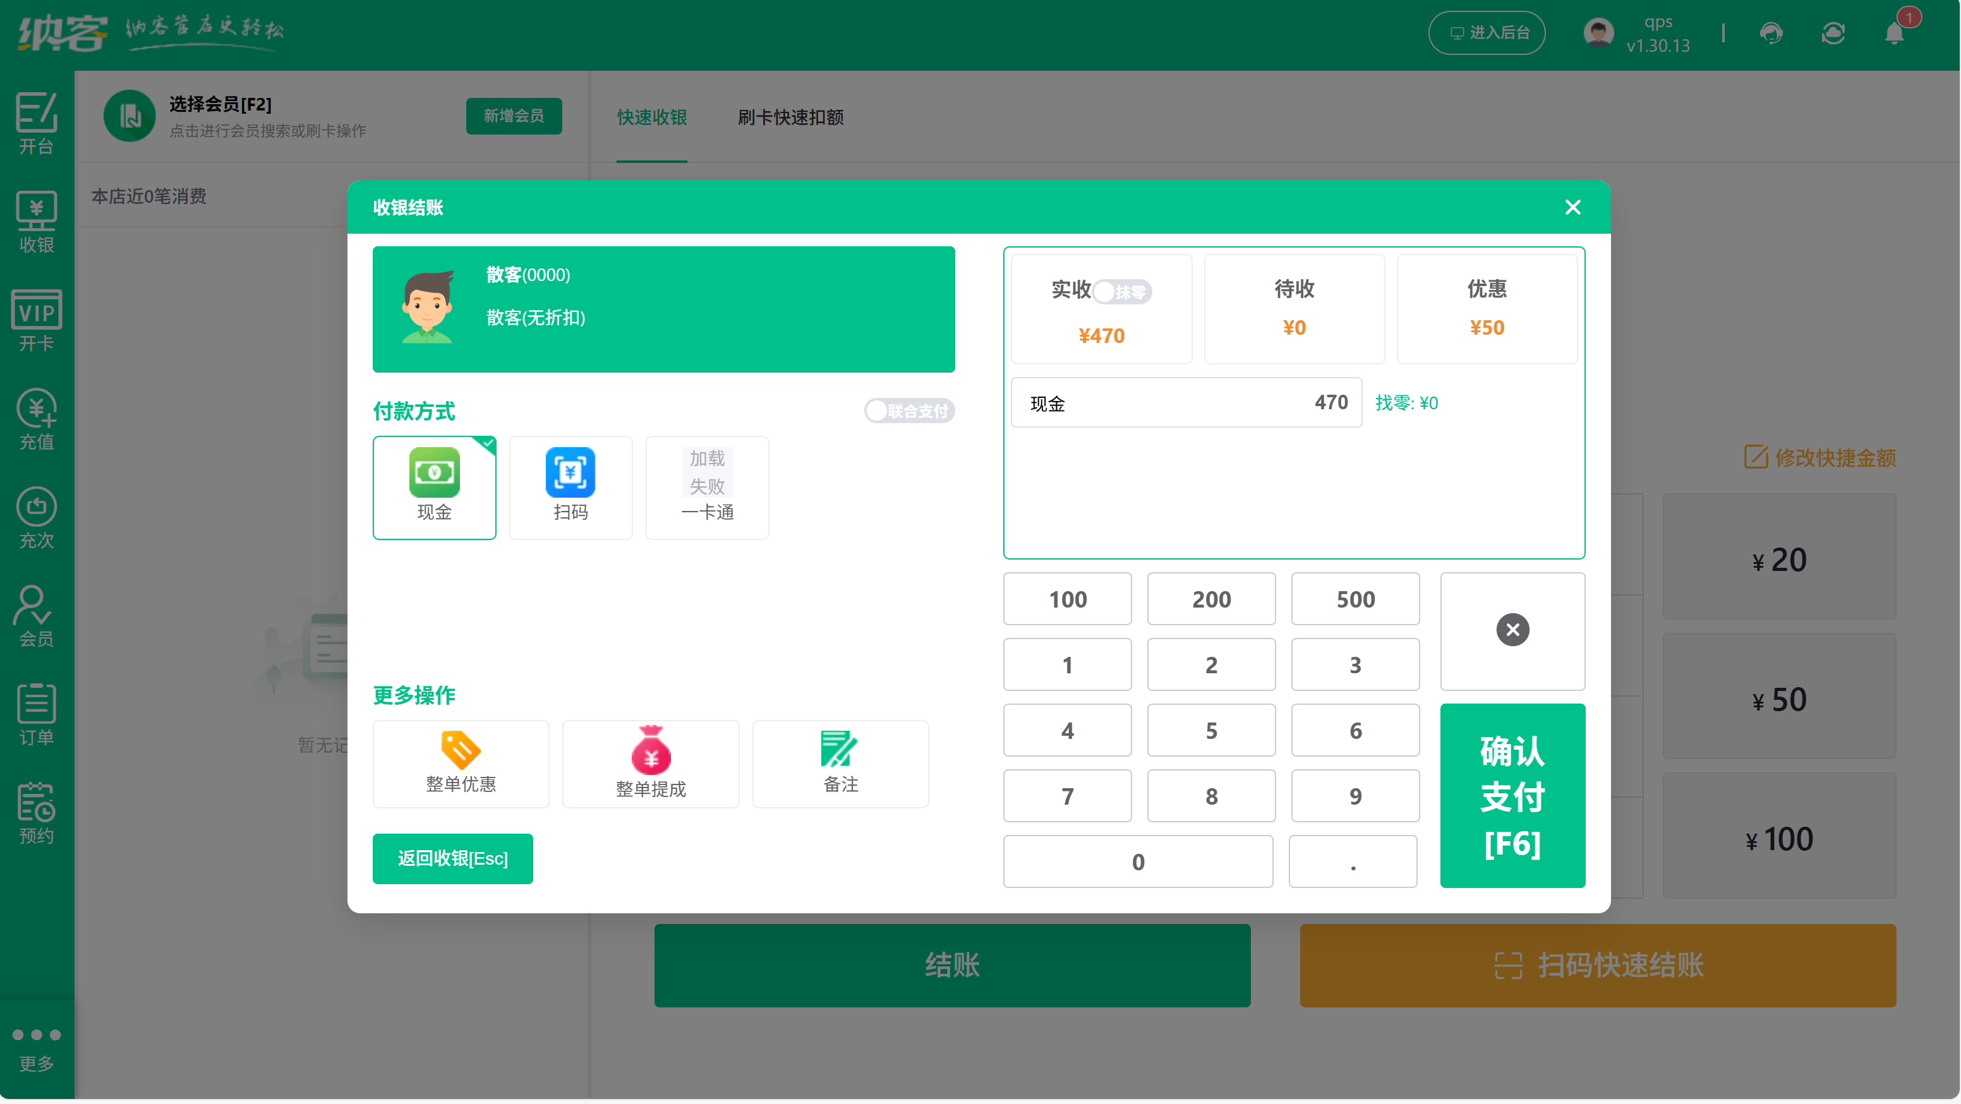
Task: Close the 收银结账 dialog
Action: 1572,207
